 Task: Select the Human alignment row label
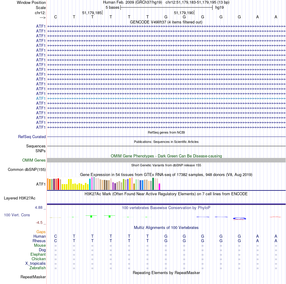point(39,236)
